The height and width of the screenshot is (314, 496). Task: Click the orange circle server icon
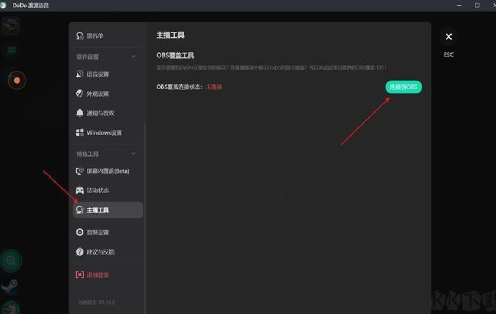click(x=17, y=80)
